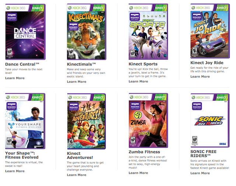This screenshot has height=186, width=236.
Task: Follow Learn More for Sonic Free Riders
Action: click(x=200, y=173)
